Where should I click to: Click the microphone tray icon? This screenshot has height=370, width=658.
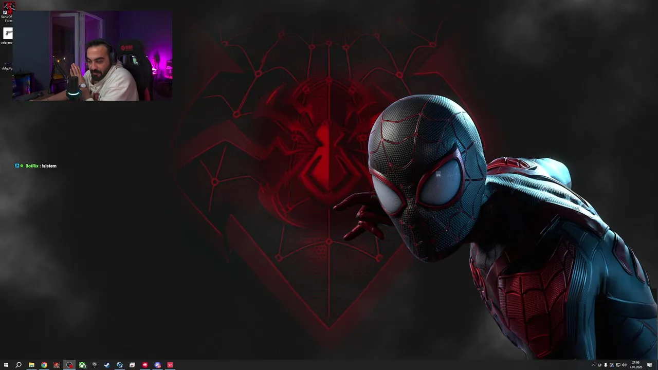pyautogui.click(x=606, y=365)
